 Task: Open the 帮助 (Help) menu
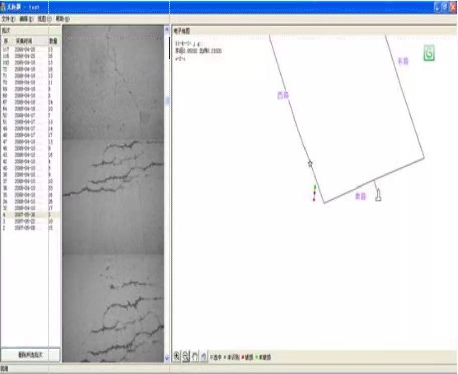click(63, 19)
